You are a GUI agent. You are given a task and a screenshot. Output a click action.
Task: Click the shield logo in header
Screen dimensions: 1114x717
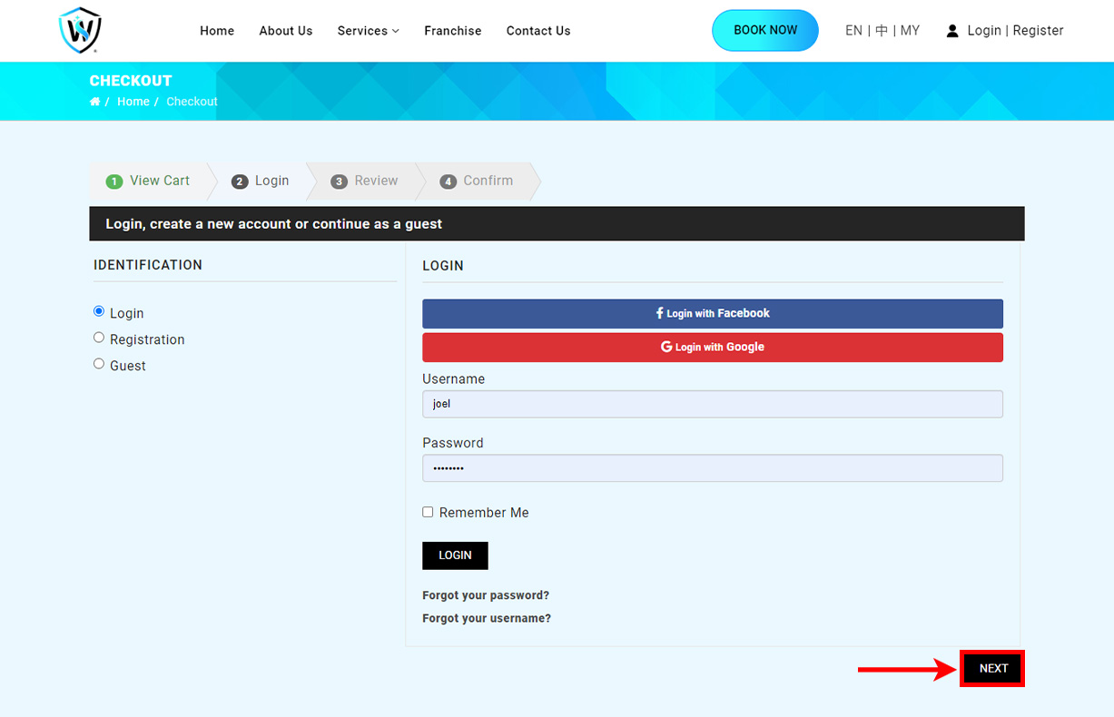pyautogui.click(x=80, y=30)
